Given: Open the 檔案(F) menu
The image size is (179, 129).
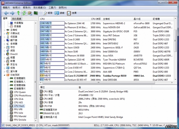Looking at the screenshot, I should point(6,8).
